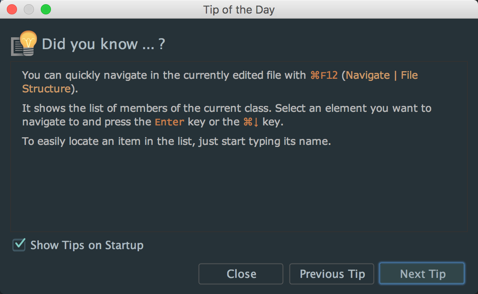
Task: Click the ⌘F12 shortcut text
Action: (324, 75)
